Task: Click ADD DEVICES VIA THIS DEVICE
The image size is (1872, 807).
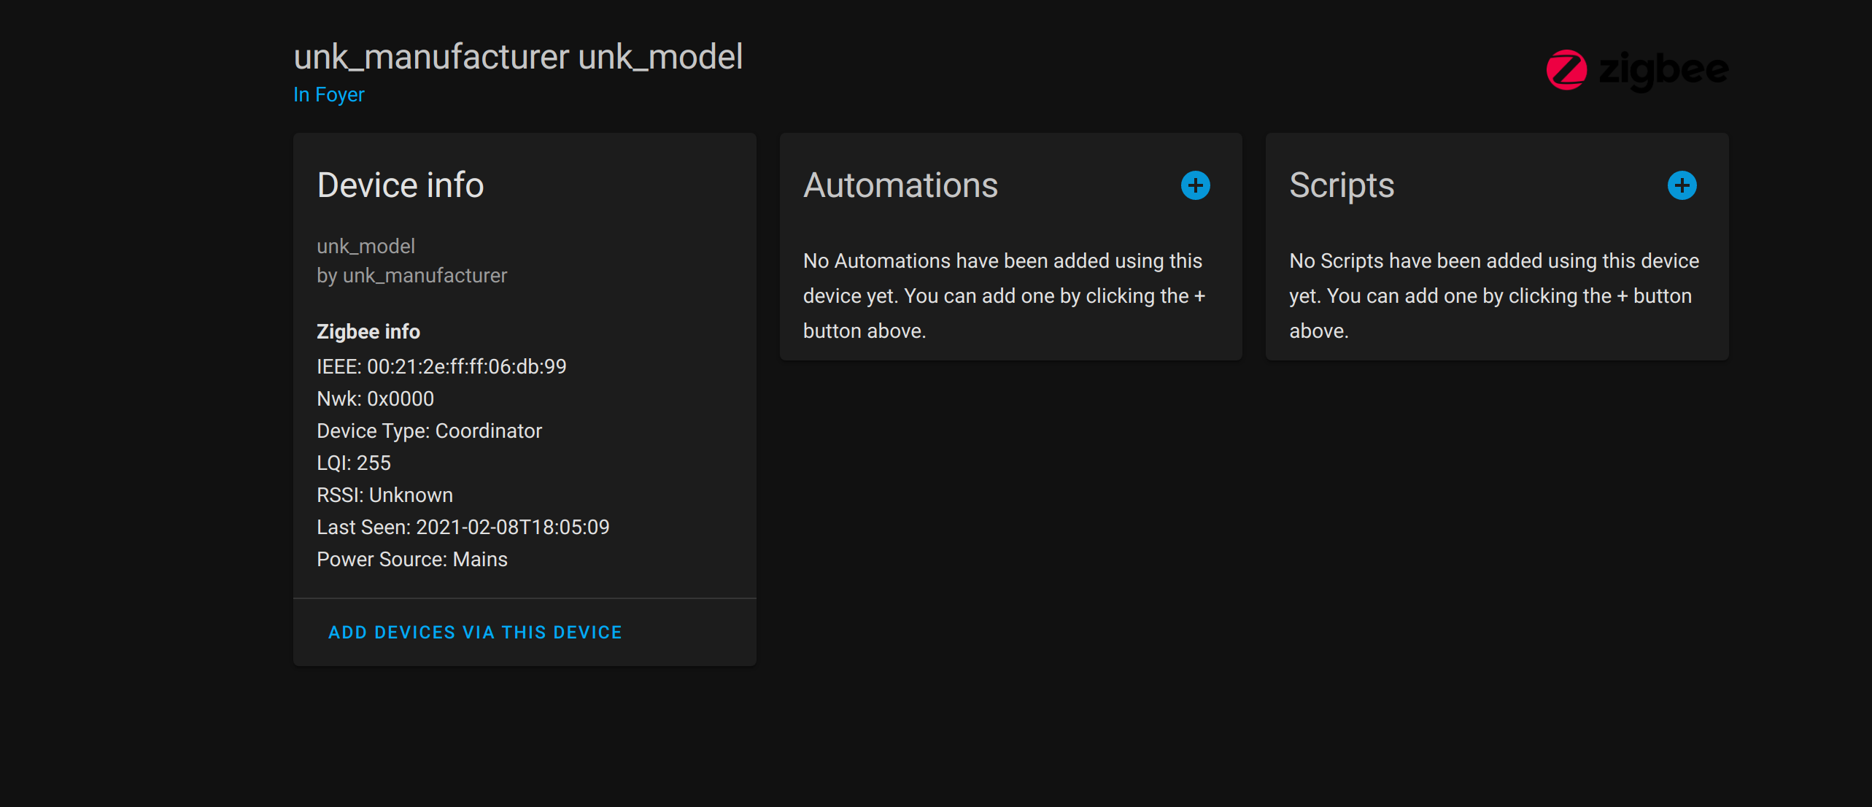Action: point(475,632)
